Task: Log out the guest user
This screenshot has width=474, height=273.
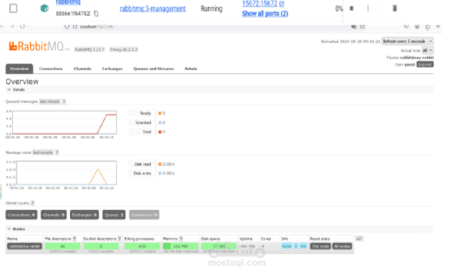Action: pos(425,65)
